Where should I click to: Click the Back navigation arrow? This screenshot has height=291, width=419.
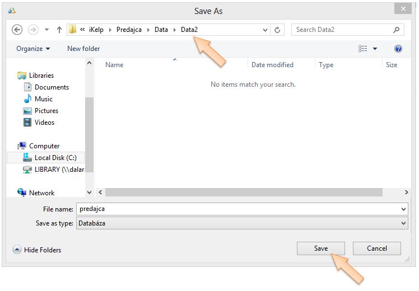(x=17, y=30)
